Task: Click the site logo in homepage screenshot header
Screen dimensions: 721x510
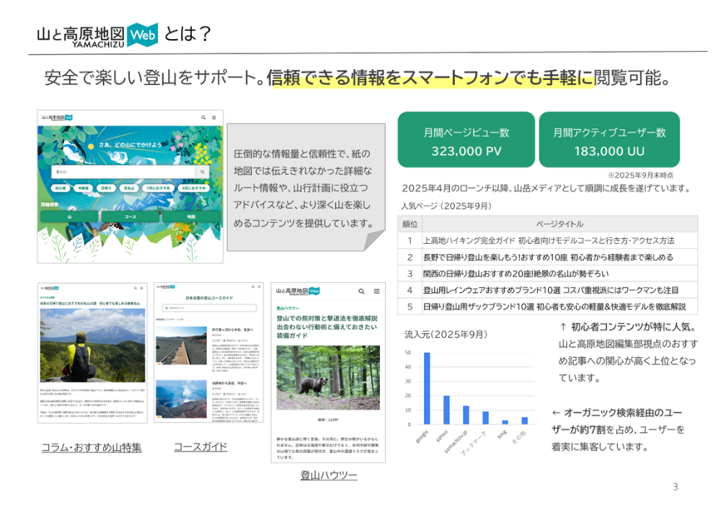Action: click(57, 118)
